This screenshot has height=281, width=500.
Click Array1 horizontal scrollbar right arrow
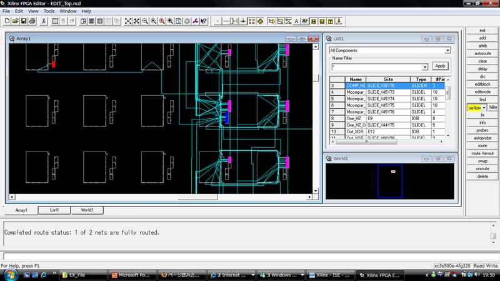click(309, 197)
